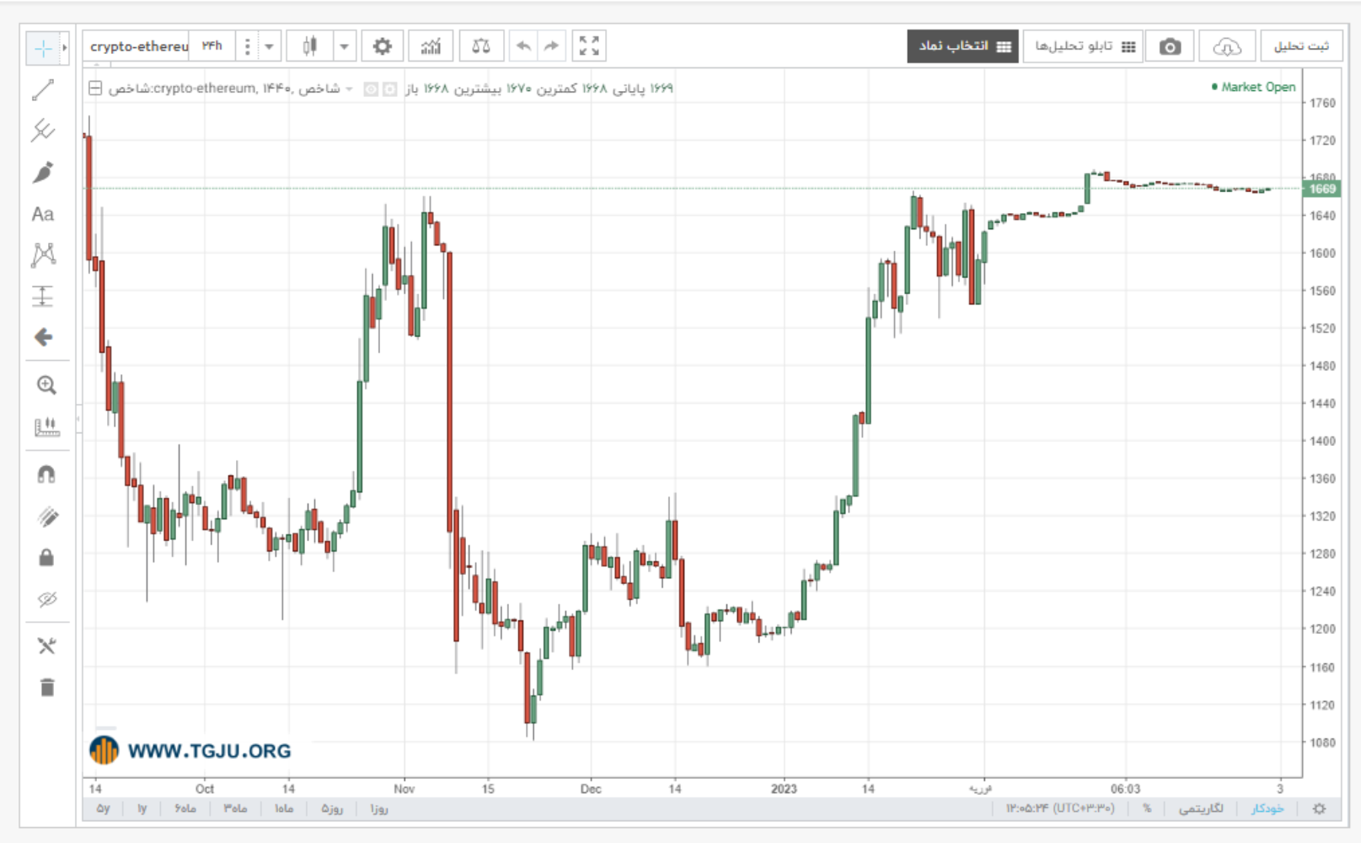The width and height of the screenshot is (1361, 843).
Task: Select the brush drawing tool
Action: (43, 172)
